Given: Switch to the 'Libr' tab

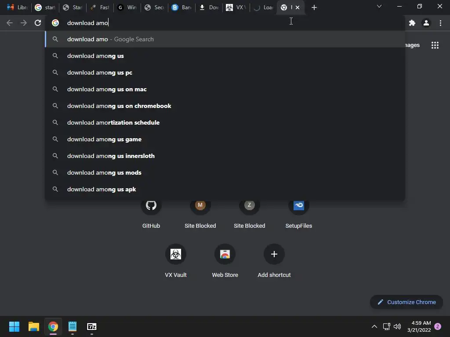Looking at the screenshot, I should pos(17,7).
